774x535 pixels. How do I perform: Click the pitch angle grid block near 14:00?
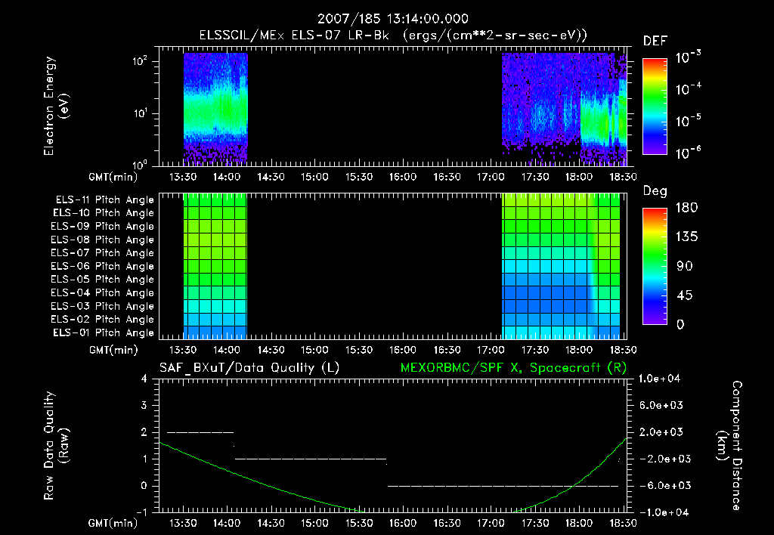point(215,267)
